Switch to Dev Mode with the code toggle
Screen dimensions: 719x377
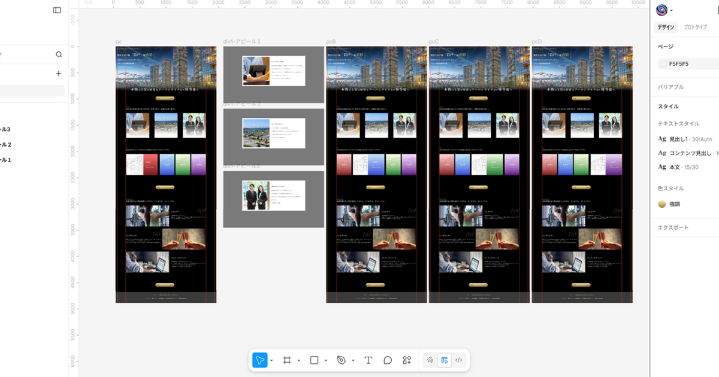pyautogui.click(x=459, y=360)
